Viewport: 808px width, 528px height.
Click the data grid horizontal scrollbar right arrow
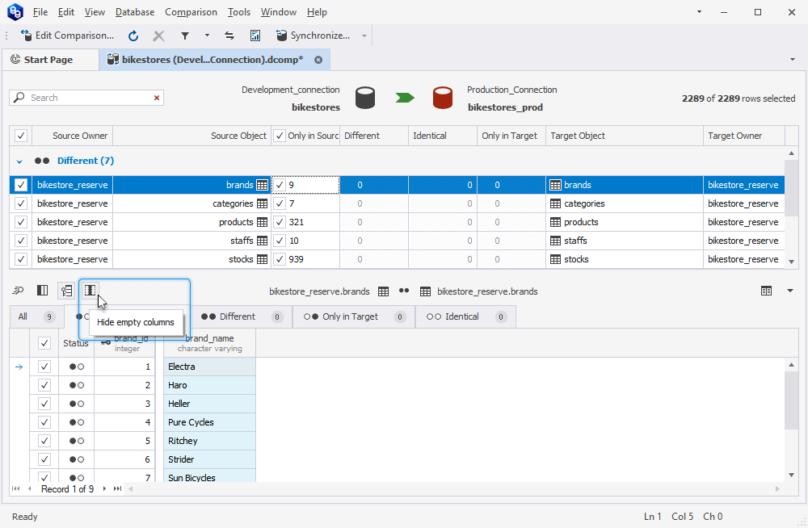(x=777, y=489)
